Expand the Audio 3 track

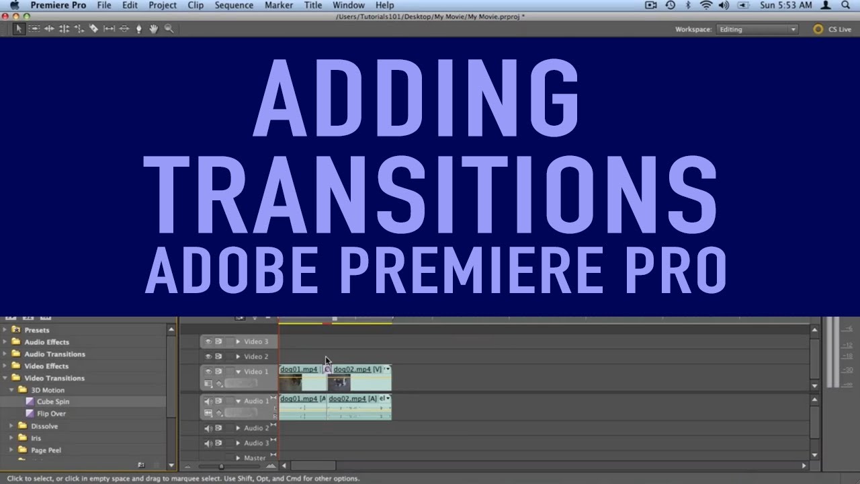[238, 443]
